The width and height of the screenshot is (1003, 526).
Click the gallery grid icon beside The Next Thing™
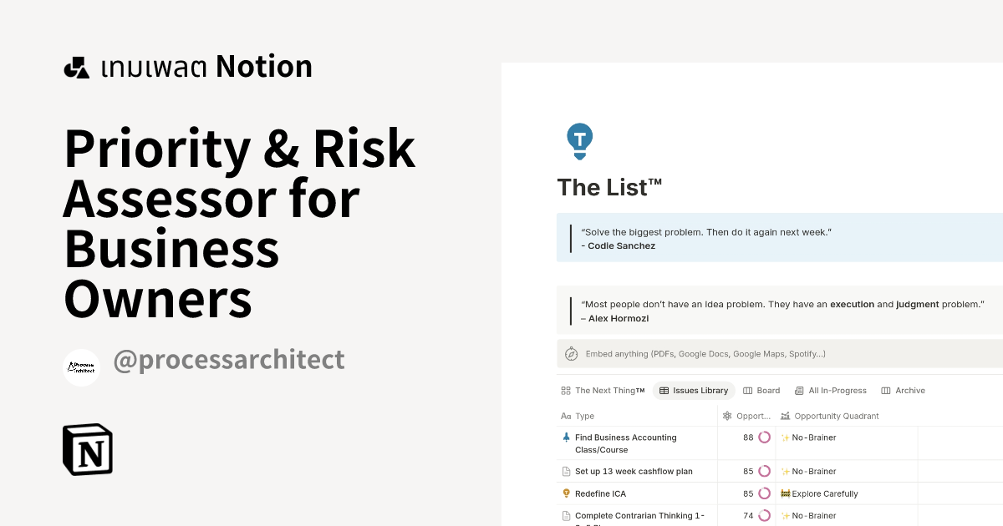click(x=565, y=390)
